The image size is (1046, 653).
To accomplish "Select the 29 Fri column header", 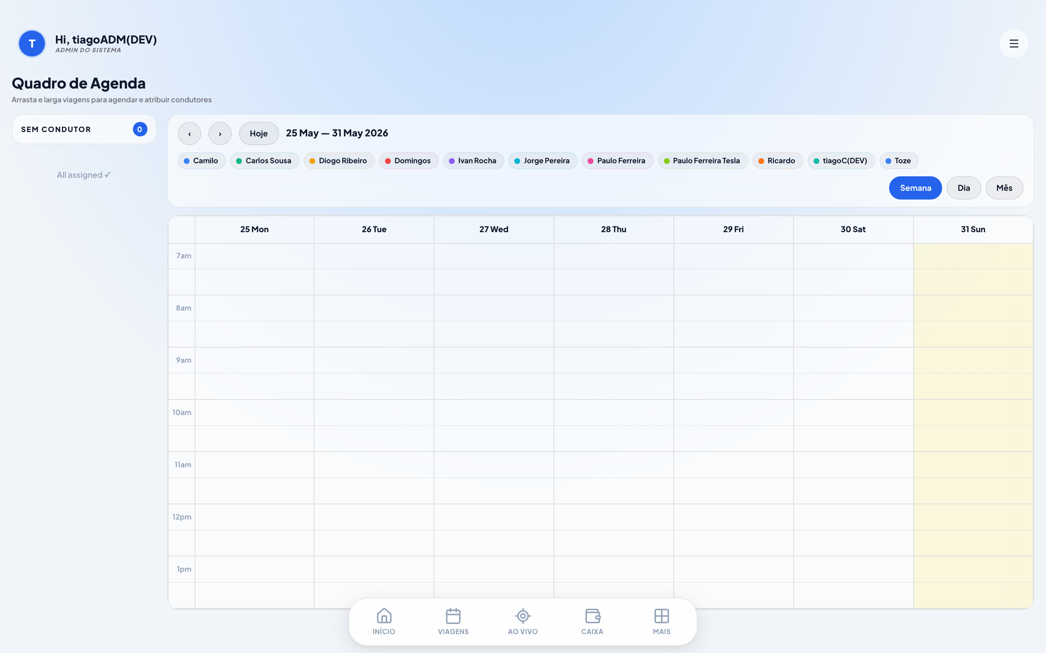I will [x=733, y=229].
